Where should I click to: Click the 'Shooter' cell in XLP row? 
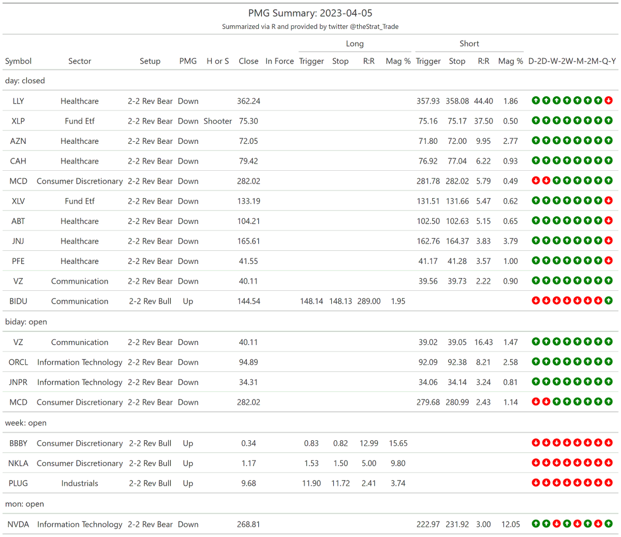coord(218,121)
